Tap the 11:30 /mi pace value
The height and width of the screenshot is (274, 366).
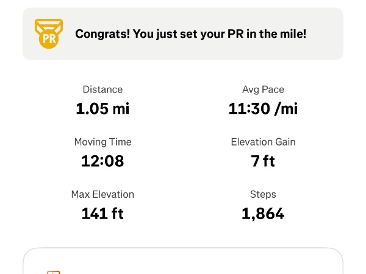(263, 109)
